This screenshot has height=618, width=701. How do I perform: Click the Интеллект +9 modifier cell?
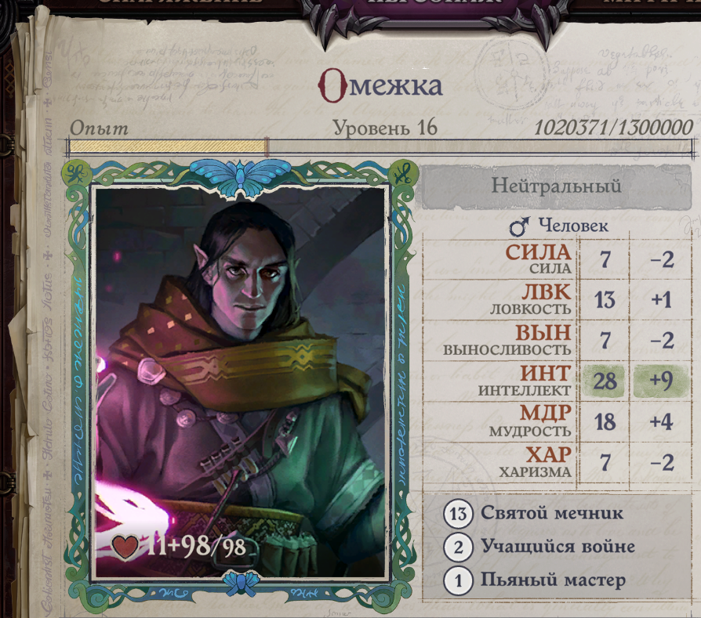[x=661, y=381]
